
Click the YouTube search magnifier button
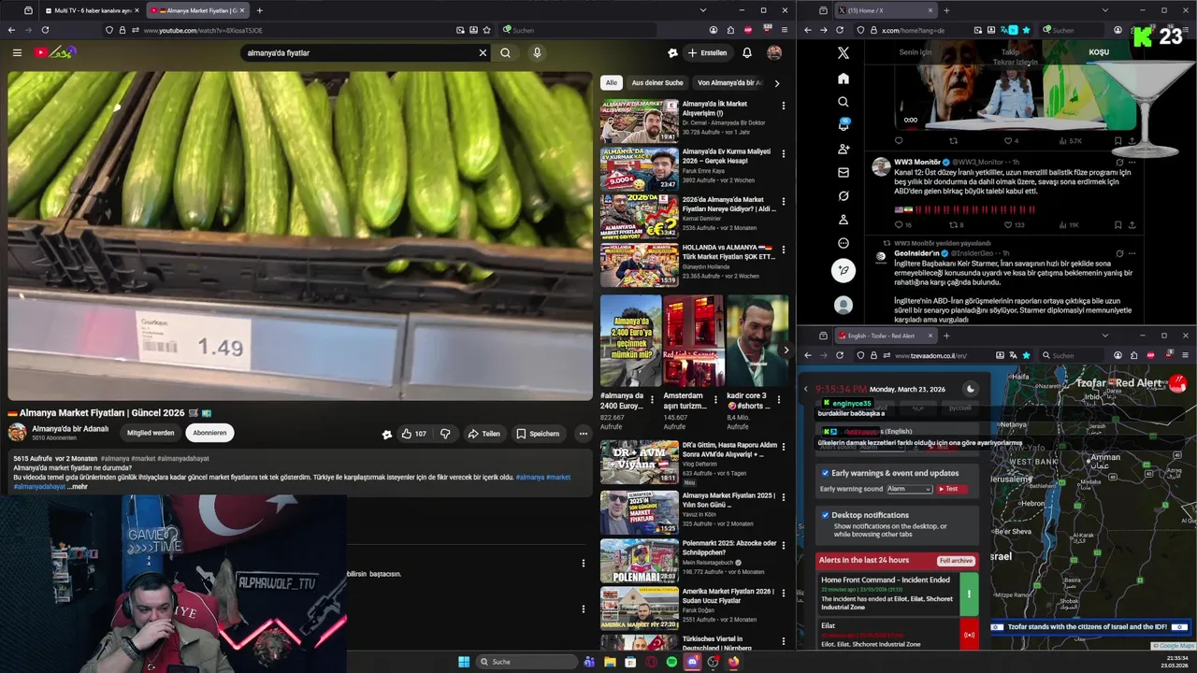pos(505,53)
